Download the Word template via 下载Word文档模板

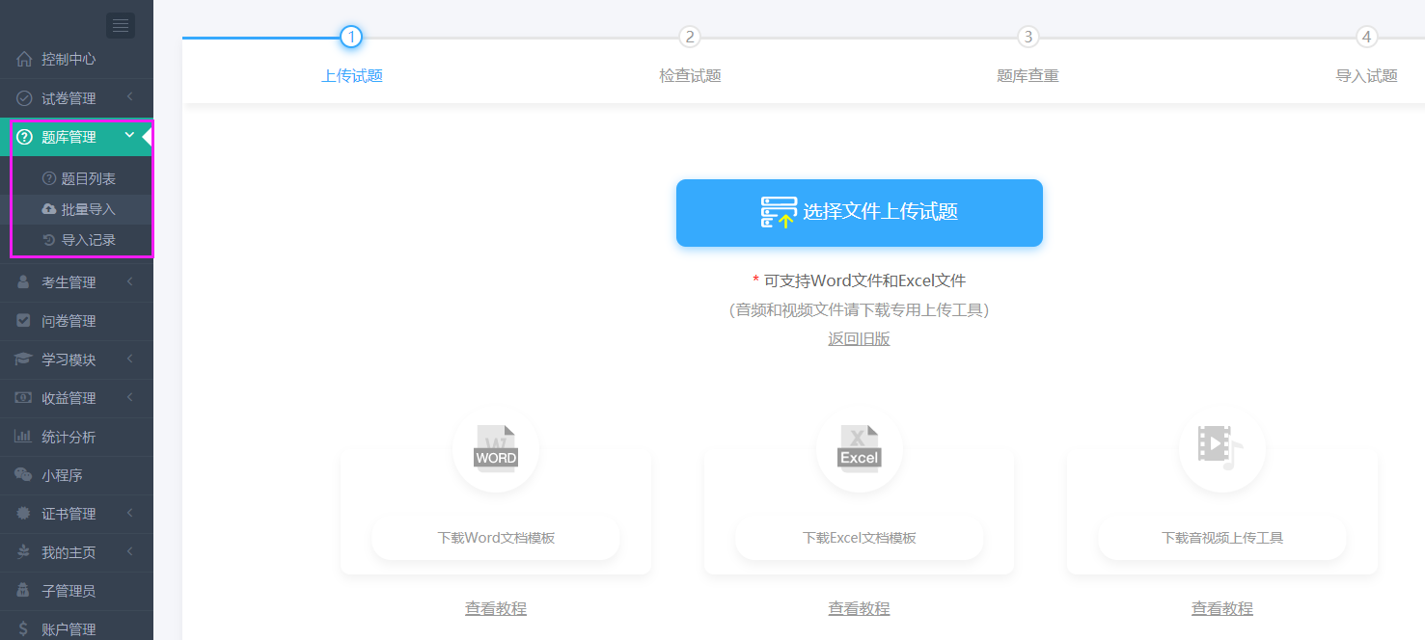tap(496, 538)
